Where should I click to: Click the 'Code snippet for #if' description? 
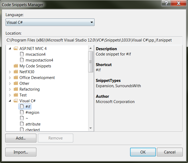pyautogui.click(x=113, y=54)
